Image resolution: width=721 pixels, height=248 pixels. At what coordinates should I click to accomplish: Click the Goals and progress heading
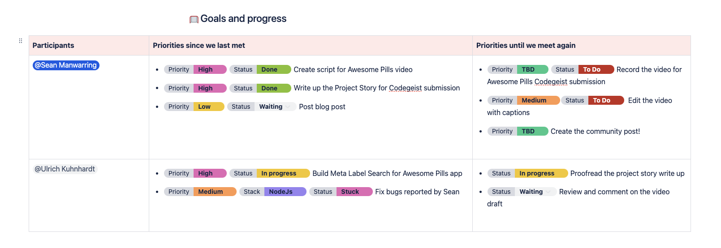(x=243, y=19)
